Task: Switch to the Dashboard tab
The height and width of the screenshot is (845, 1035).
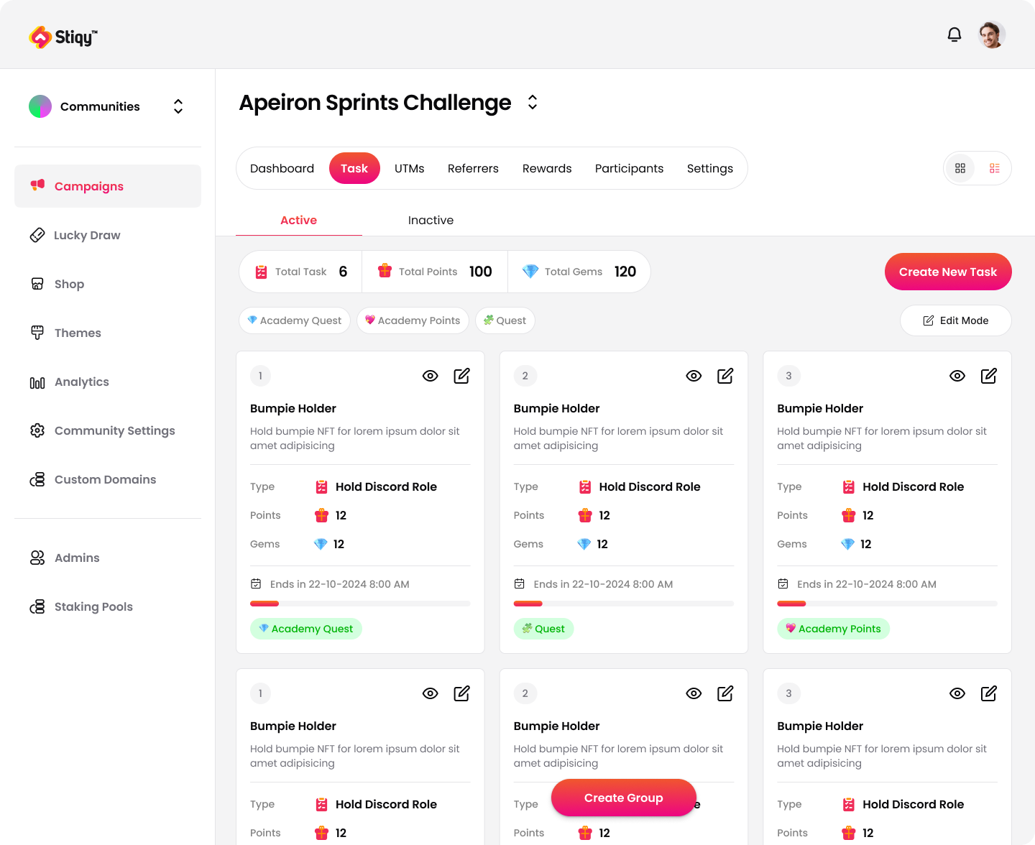Action: coord(282,168)
